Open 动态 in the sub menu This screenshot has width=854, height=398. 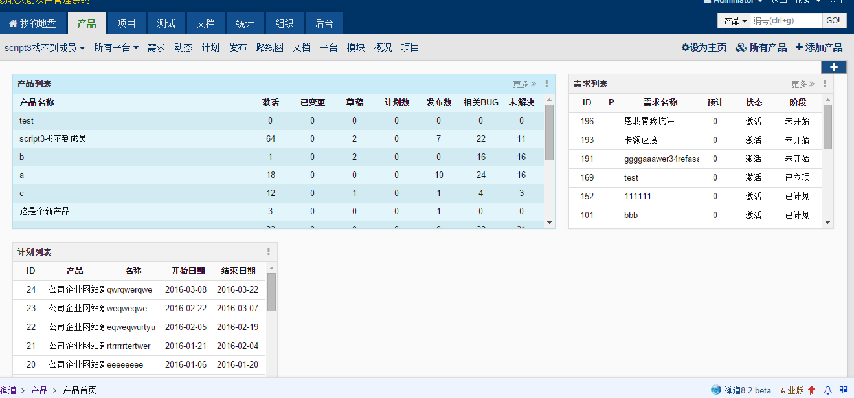pos(183,47)
